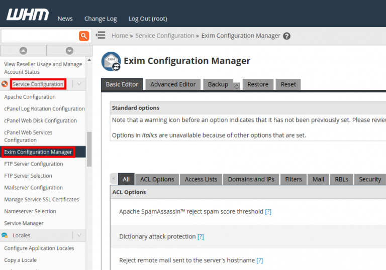Click the left scroll arrow before All tab
The image size is (386, 270).
(x=114, y=179)
